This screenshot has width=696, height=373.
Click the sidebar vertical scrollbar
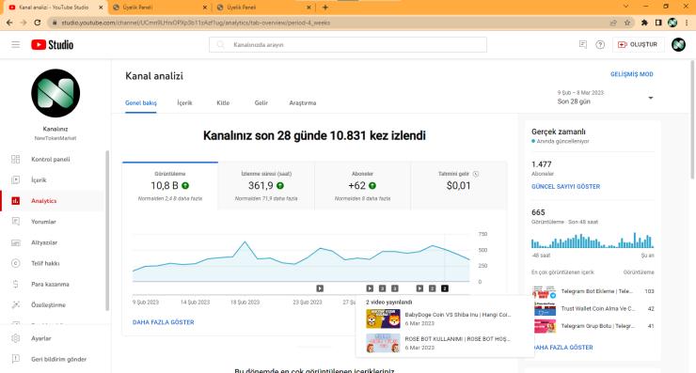tap(107, 230)
